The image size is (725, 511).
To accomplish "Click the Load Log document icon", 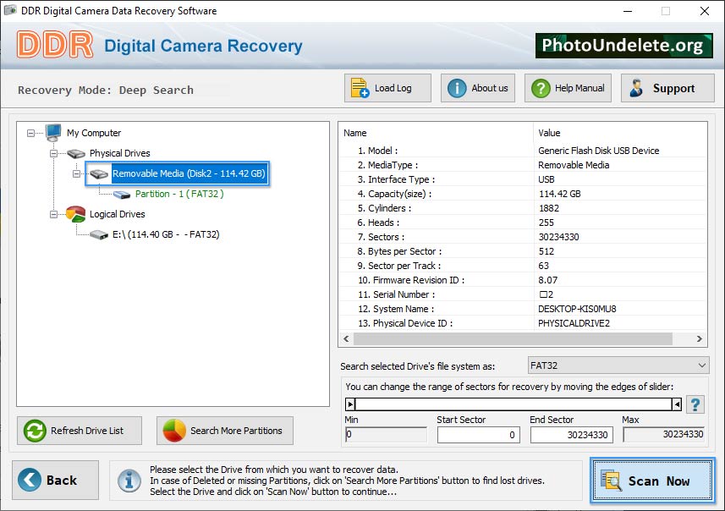I will pos(360,88).
